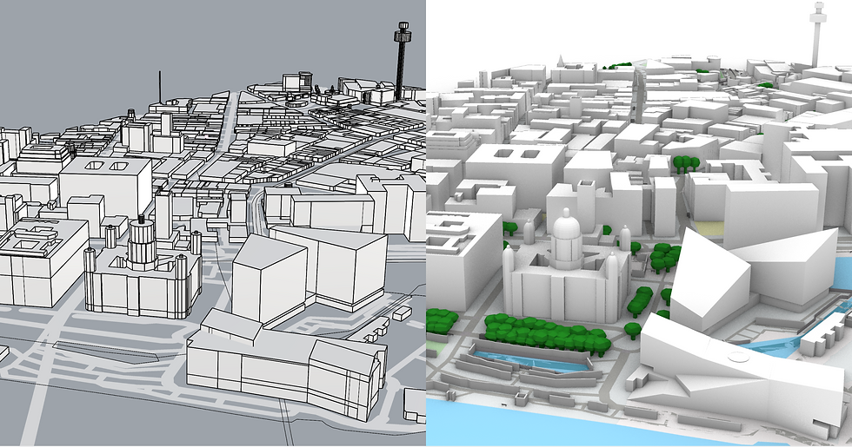This screenshot has width=852, height=447.
Task: Select the left wireframe city model image
Action: 212,223
